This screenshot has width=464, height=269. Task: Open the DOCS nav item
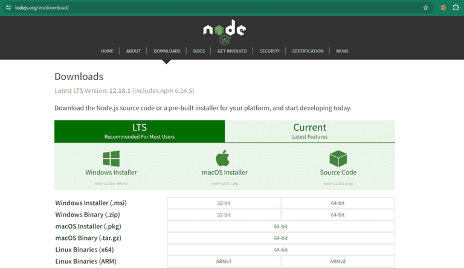pyautogui.click(x=199, y=51)
